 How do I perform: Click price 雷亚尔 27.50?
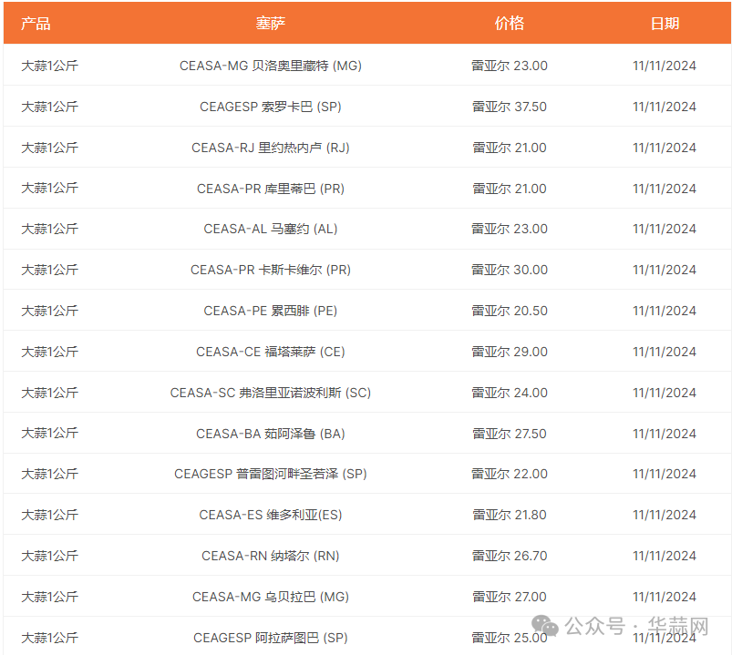[510, 435]
